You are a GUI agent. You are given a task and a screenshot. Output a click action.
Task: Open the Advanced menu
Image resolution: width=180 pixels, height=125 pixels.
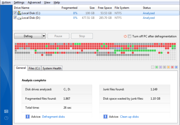point(34,2)
